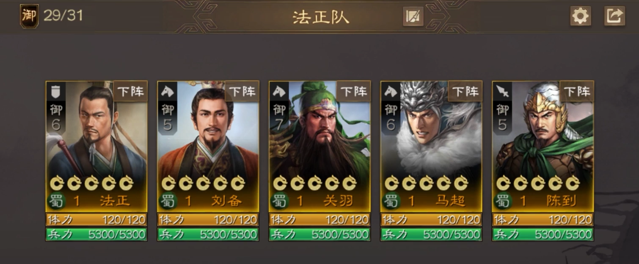Remove 刘备 with the 下阵 button
This screenshot has width=639, height=264.
pyautogui.click(x=242, y=91)
